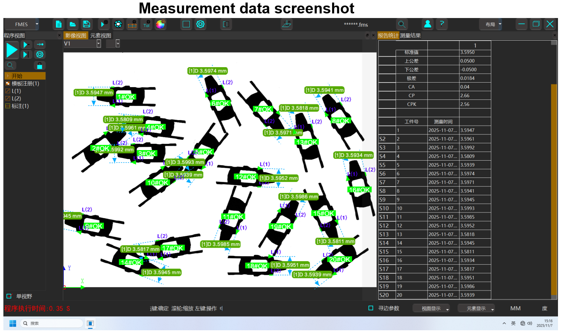Click the magnifier search icon in top toolbar
This screenshot has width=561, height=334.
(402, 24)
